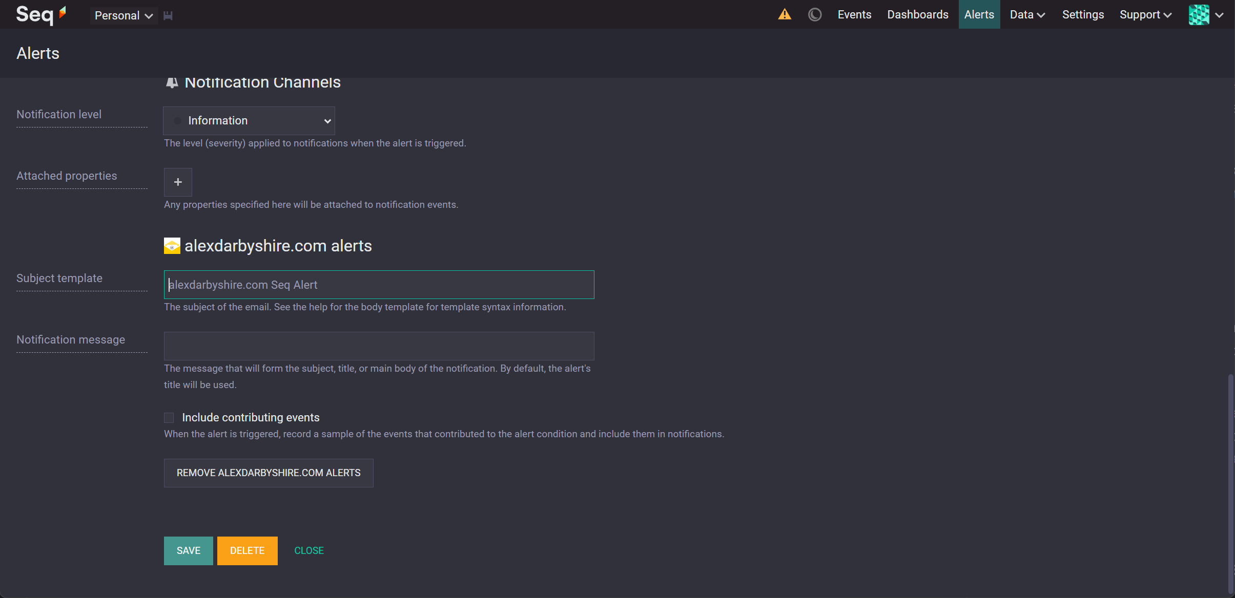Click the email envelope icon beside alexdarbyshire.com alerts
Screen dimensions: 1235x598
[x=172, y=246]
